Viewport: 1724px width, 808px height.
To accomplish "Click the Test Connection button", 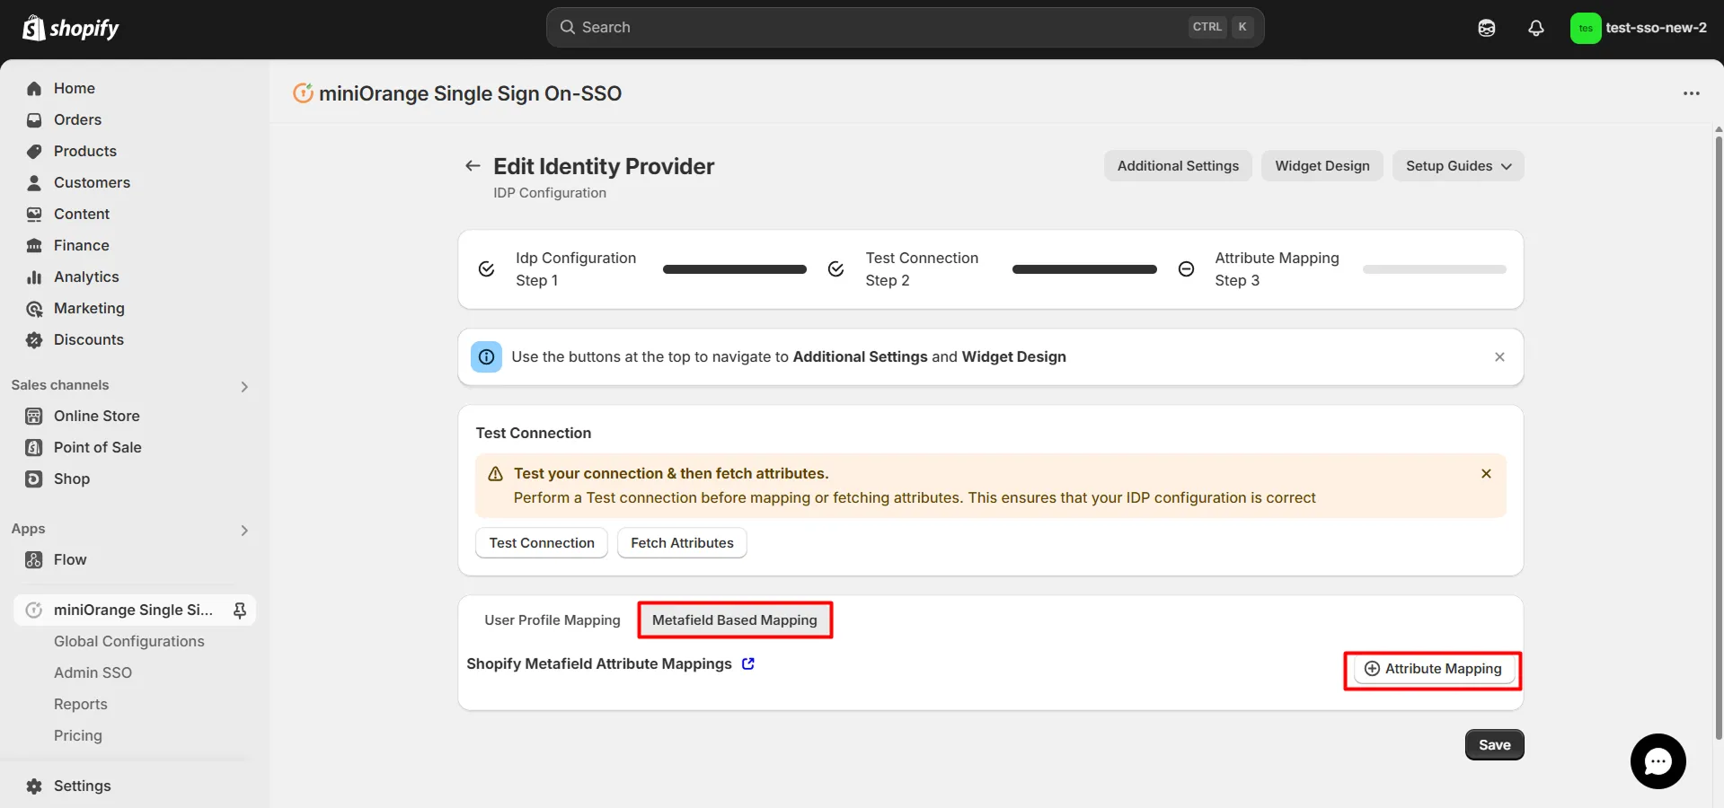I will pos(542,543).
